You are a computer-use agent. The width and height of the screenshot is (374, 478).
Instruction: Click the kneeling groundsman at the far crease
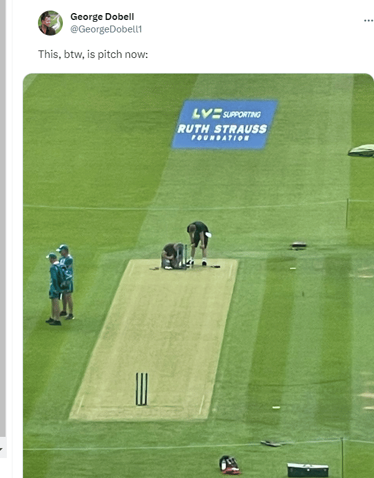(172, 256)
